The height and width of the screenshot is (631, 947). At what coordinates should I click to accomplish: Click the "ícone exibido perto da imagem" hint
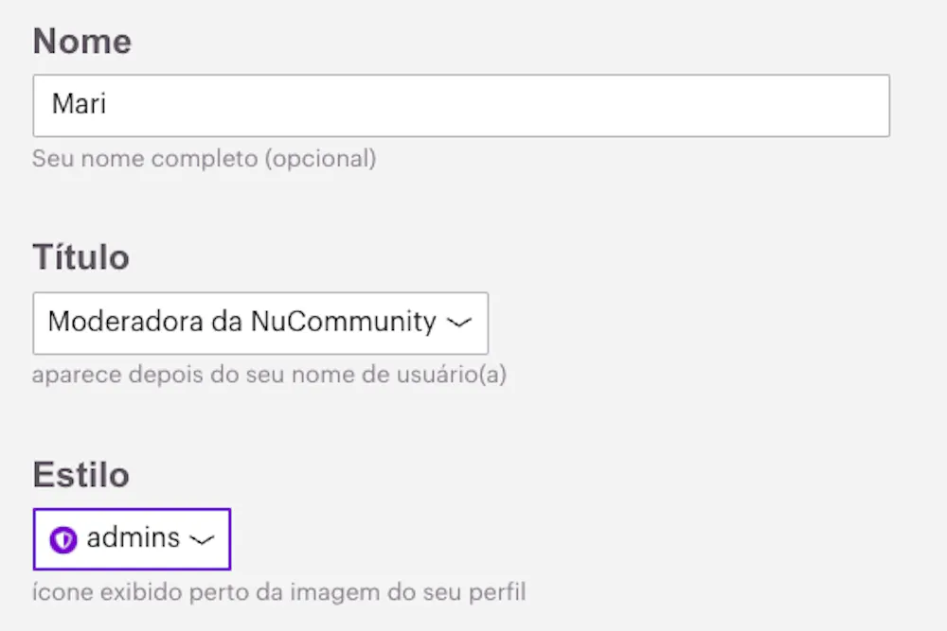(189, 592)
